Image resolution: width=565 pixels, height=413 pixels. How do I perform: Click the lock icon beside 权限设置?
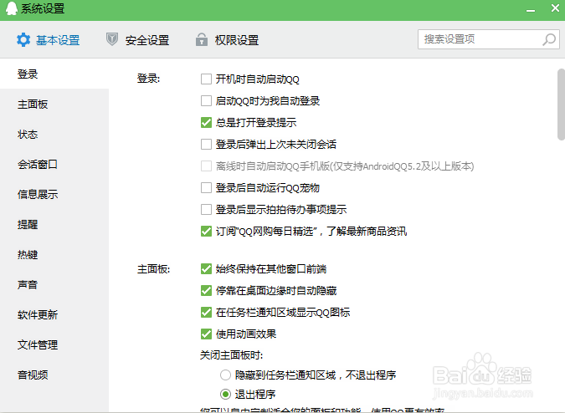pyautogui.click(x=202, y=39)
